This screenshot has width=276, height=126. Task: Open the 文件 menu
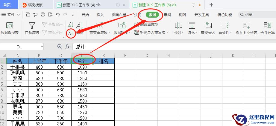10,15
